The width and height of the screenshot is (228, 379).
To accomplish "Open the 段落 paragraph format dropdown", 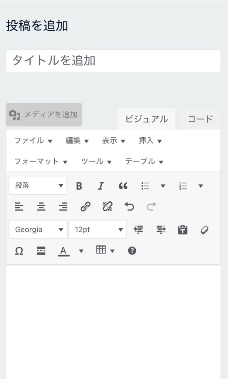I will click(x=38, y=186).
